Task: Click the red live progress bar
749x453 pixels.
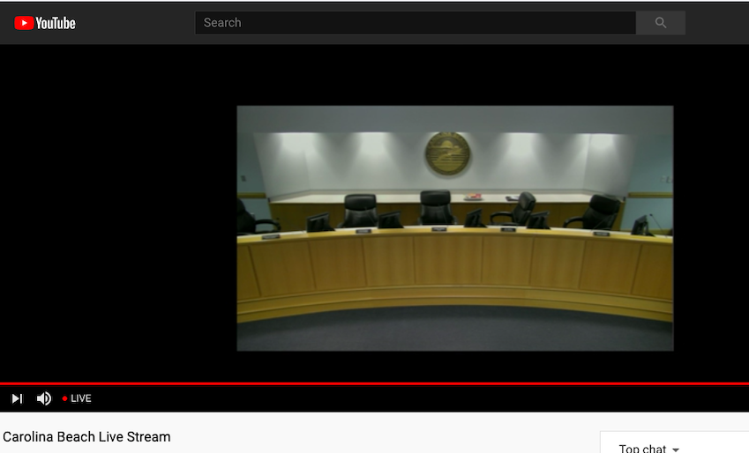Action: click(374, 384)
